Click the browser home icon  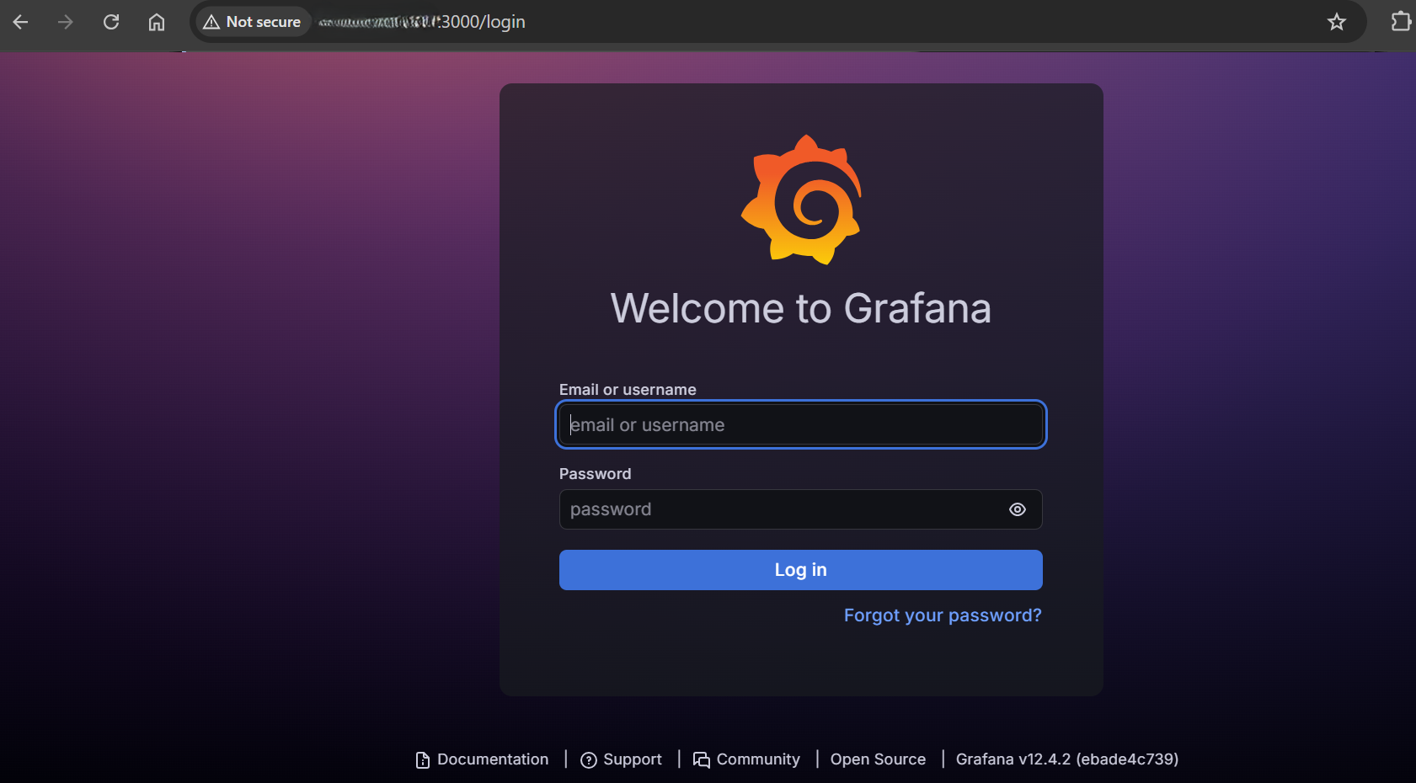coord(156,22)
